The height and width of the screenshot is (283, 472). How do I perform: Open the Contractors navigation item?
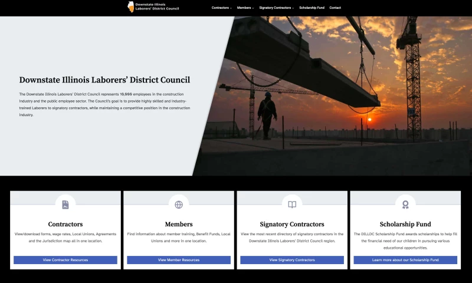220,8
